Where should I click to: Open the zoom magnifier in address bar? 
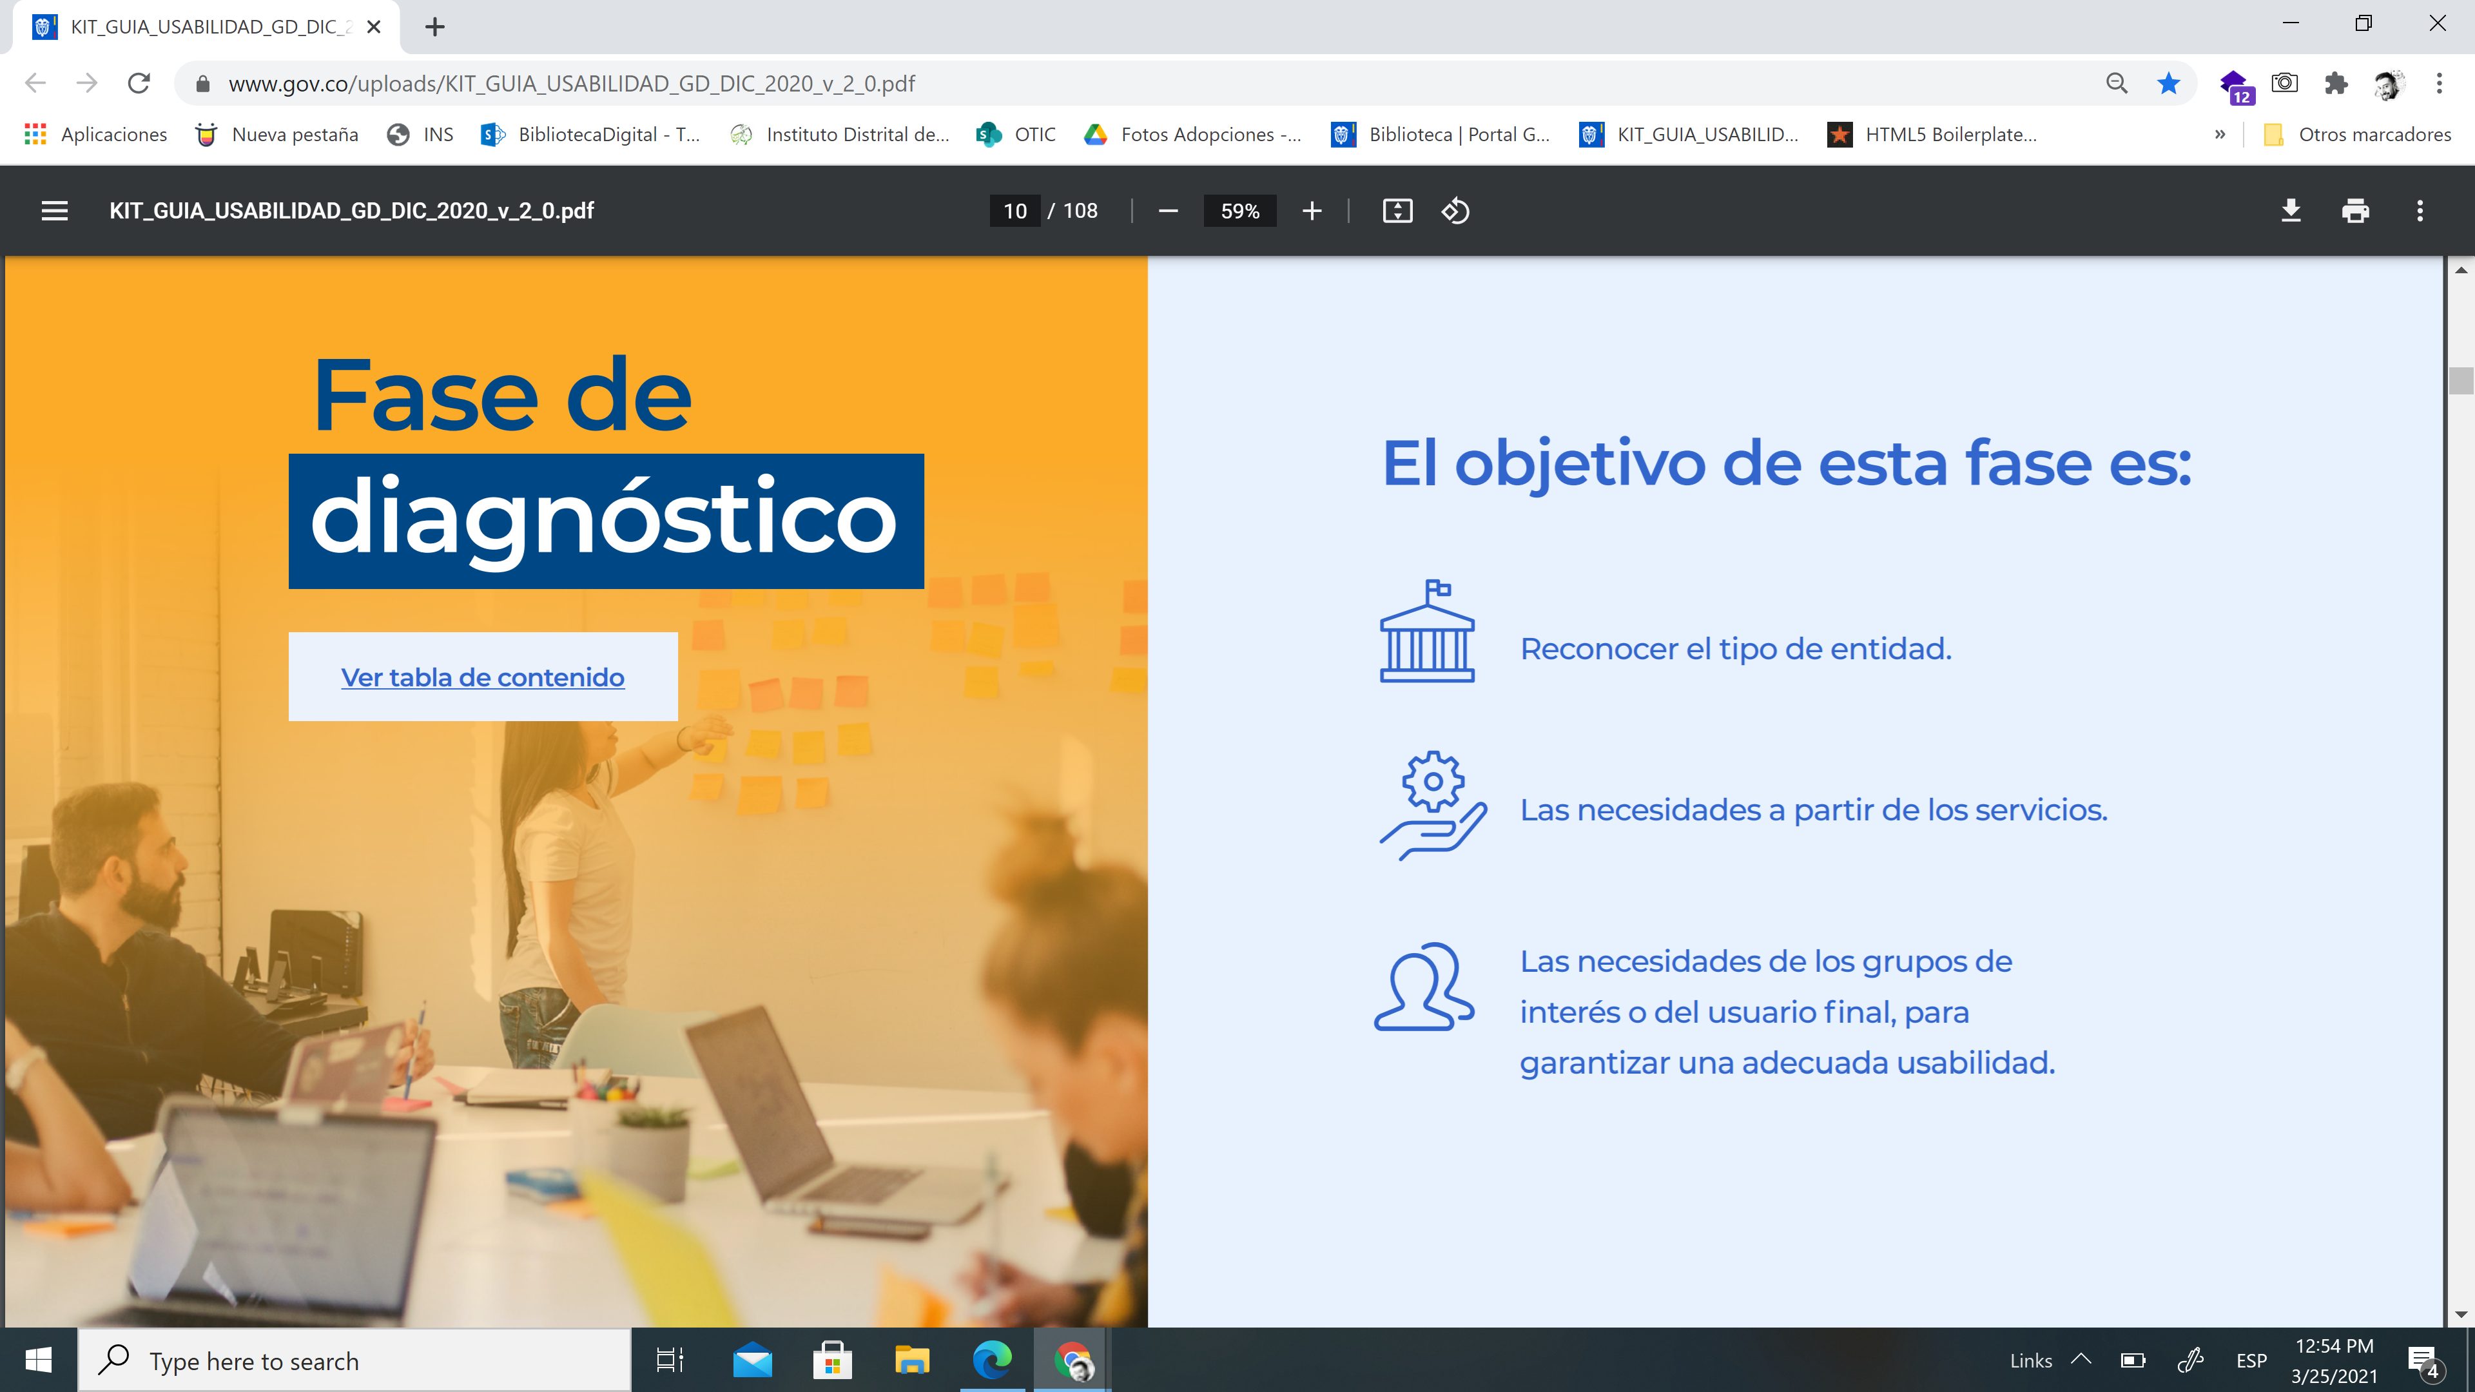[x=2117, y=84]
